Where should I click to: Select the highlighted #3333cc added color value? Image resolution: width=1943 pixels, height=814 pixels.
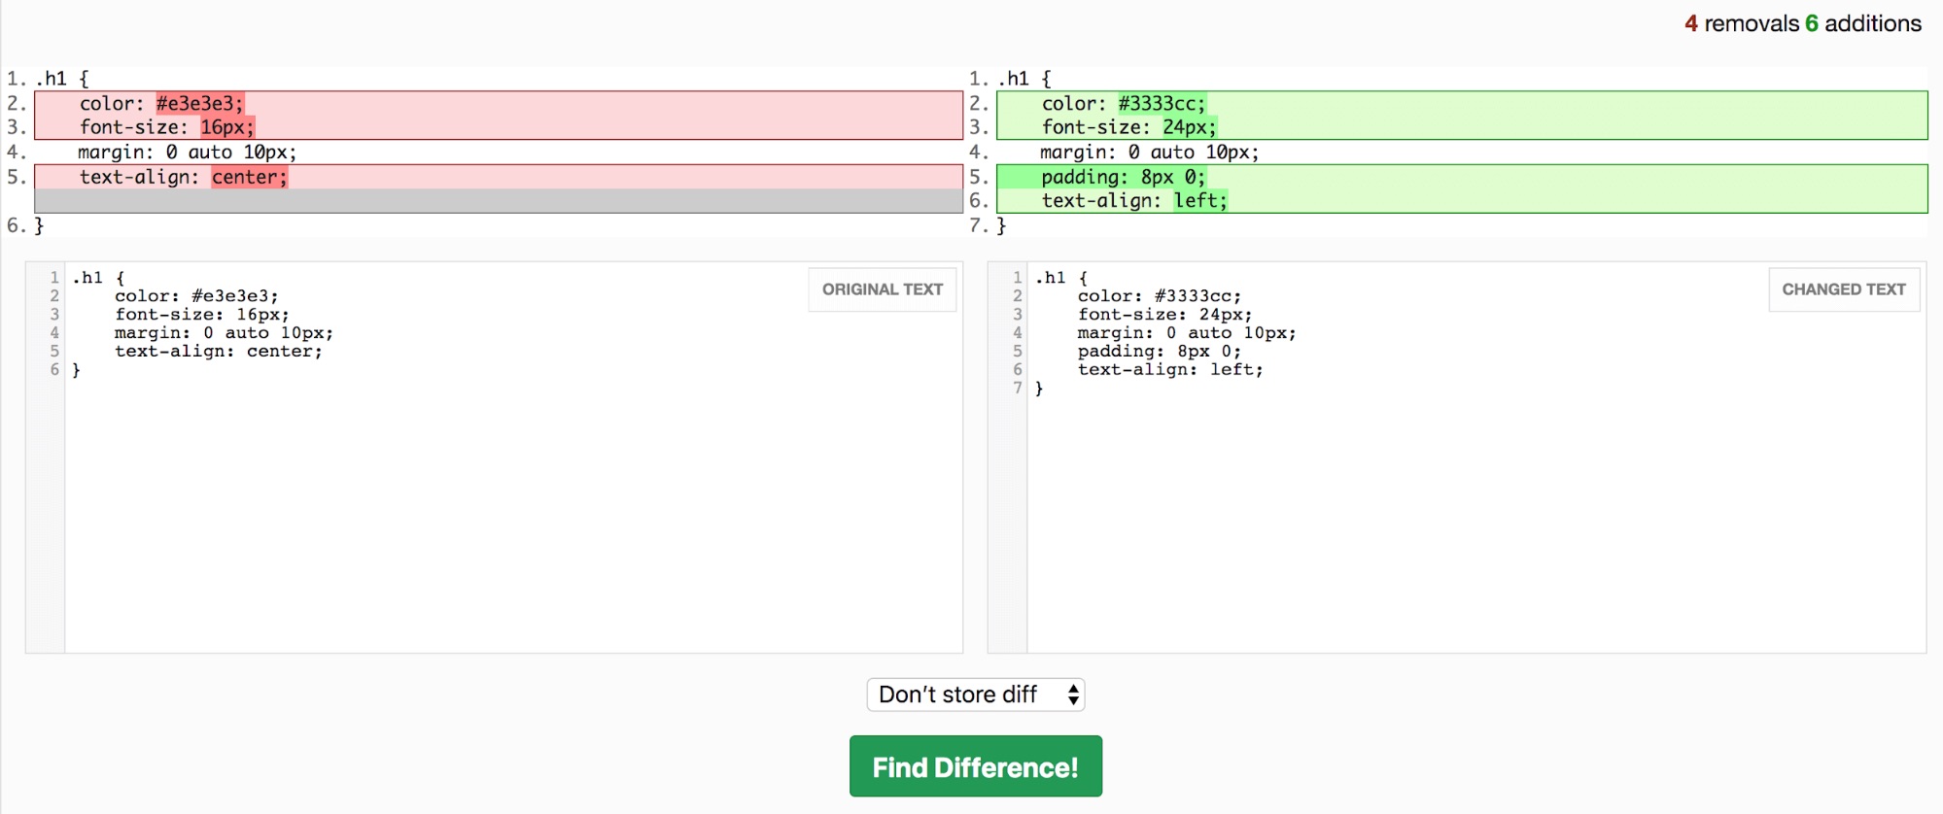pos(1162,104)
